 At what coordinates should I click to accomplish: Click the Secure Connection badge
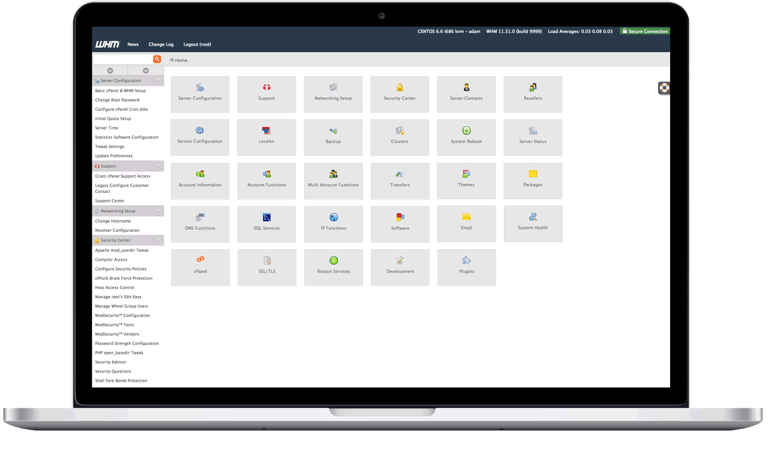645,31
